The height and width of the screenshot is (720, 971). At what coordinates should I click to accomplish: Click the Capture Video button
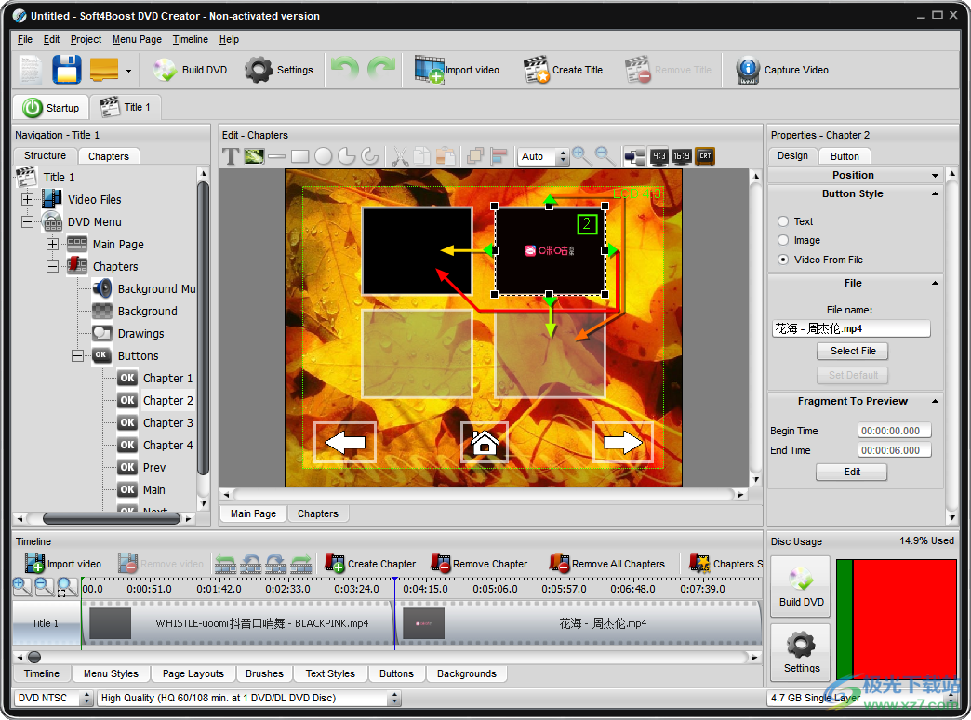click(782, 70)
